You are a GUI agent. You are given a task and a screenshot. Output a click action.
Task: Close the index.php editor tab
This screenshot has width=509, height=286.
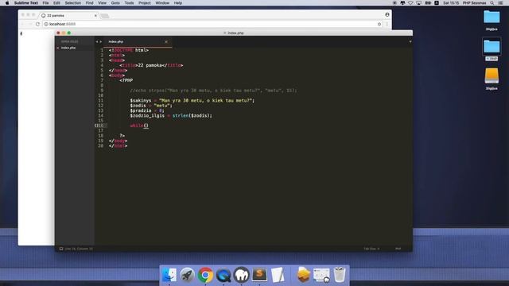click(166, 42)
